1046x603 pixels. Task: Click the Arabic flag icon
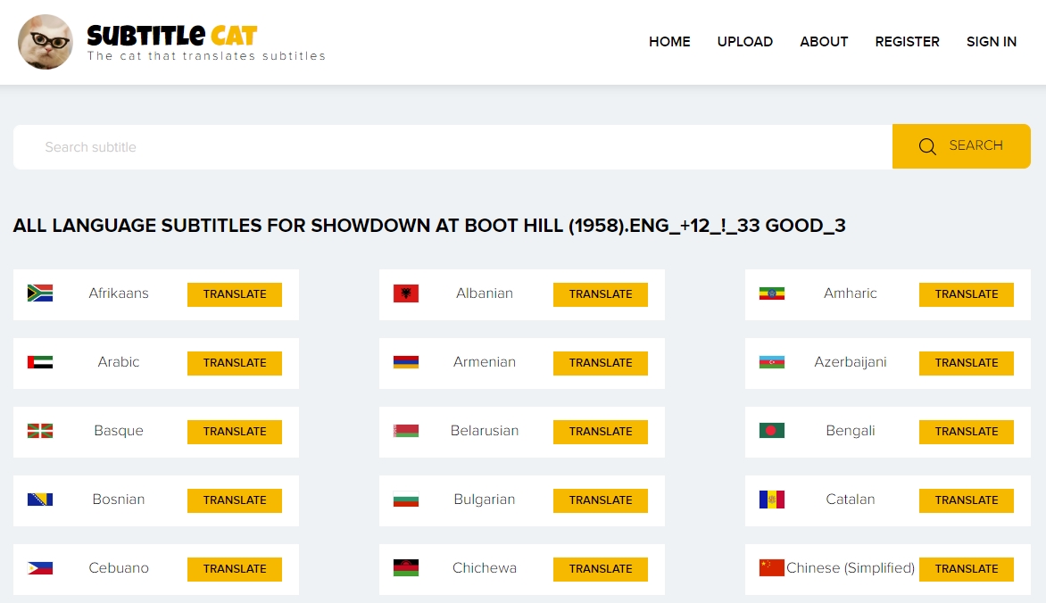click(40, 362)
